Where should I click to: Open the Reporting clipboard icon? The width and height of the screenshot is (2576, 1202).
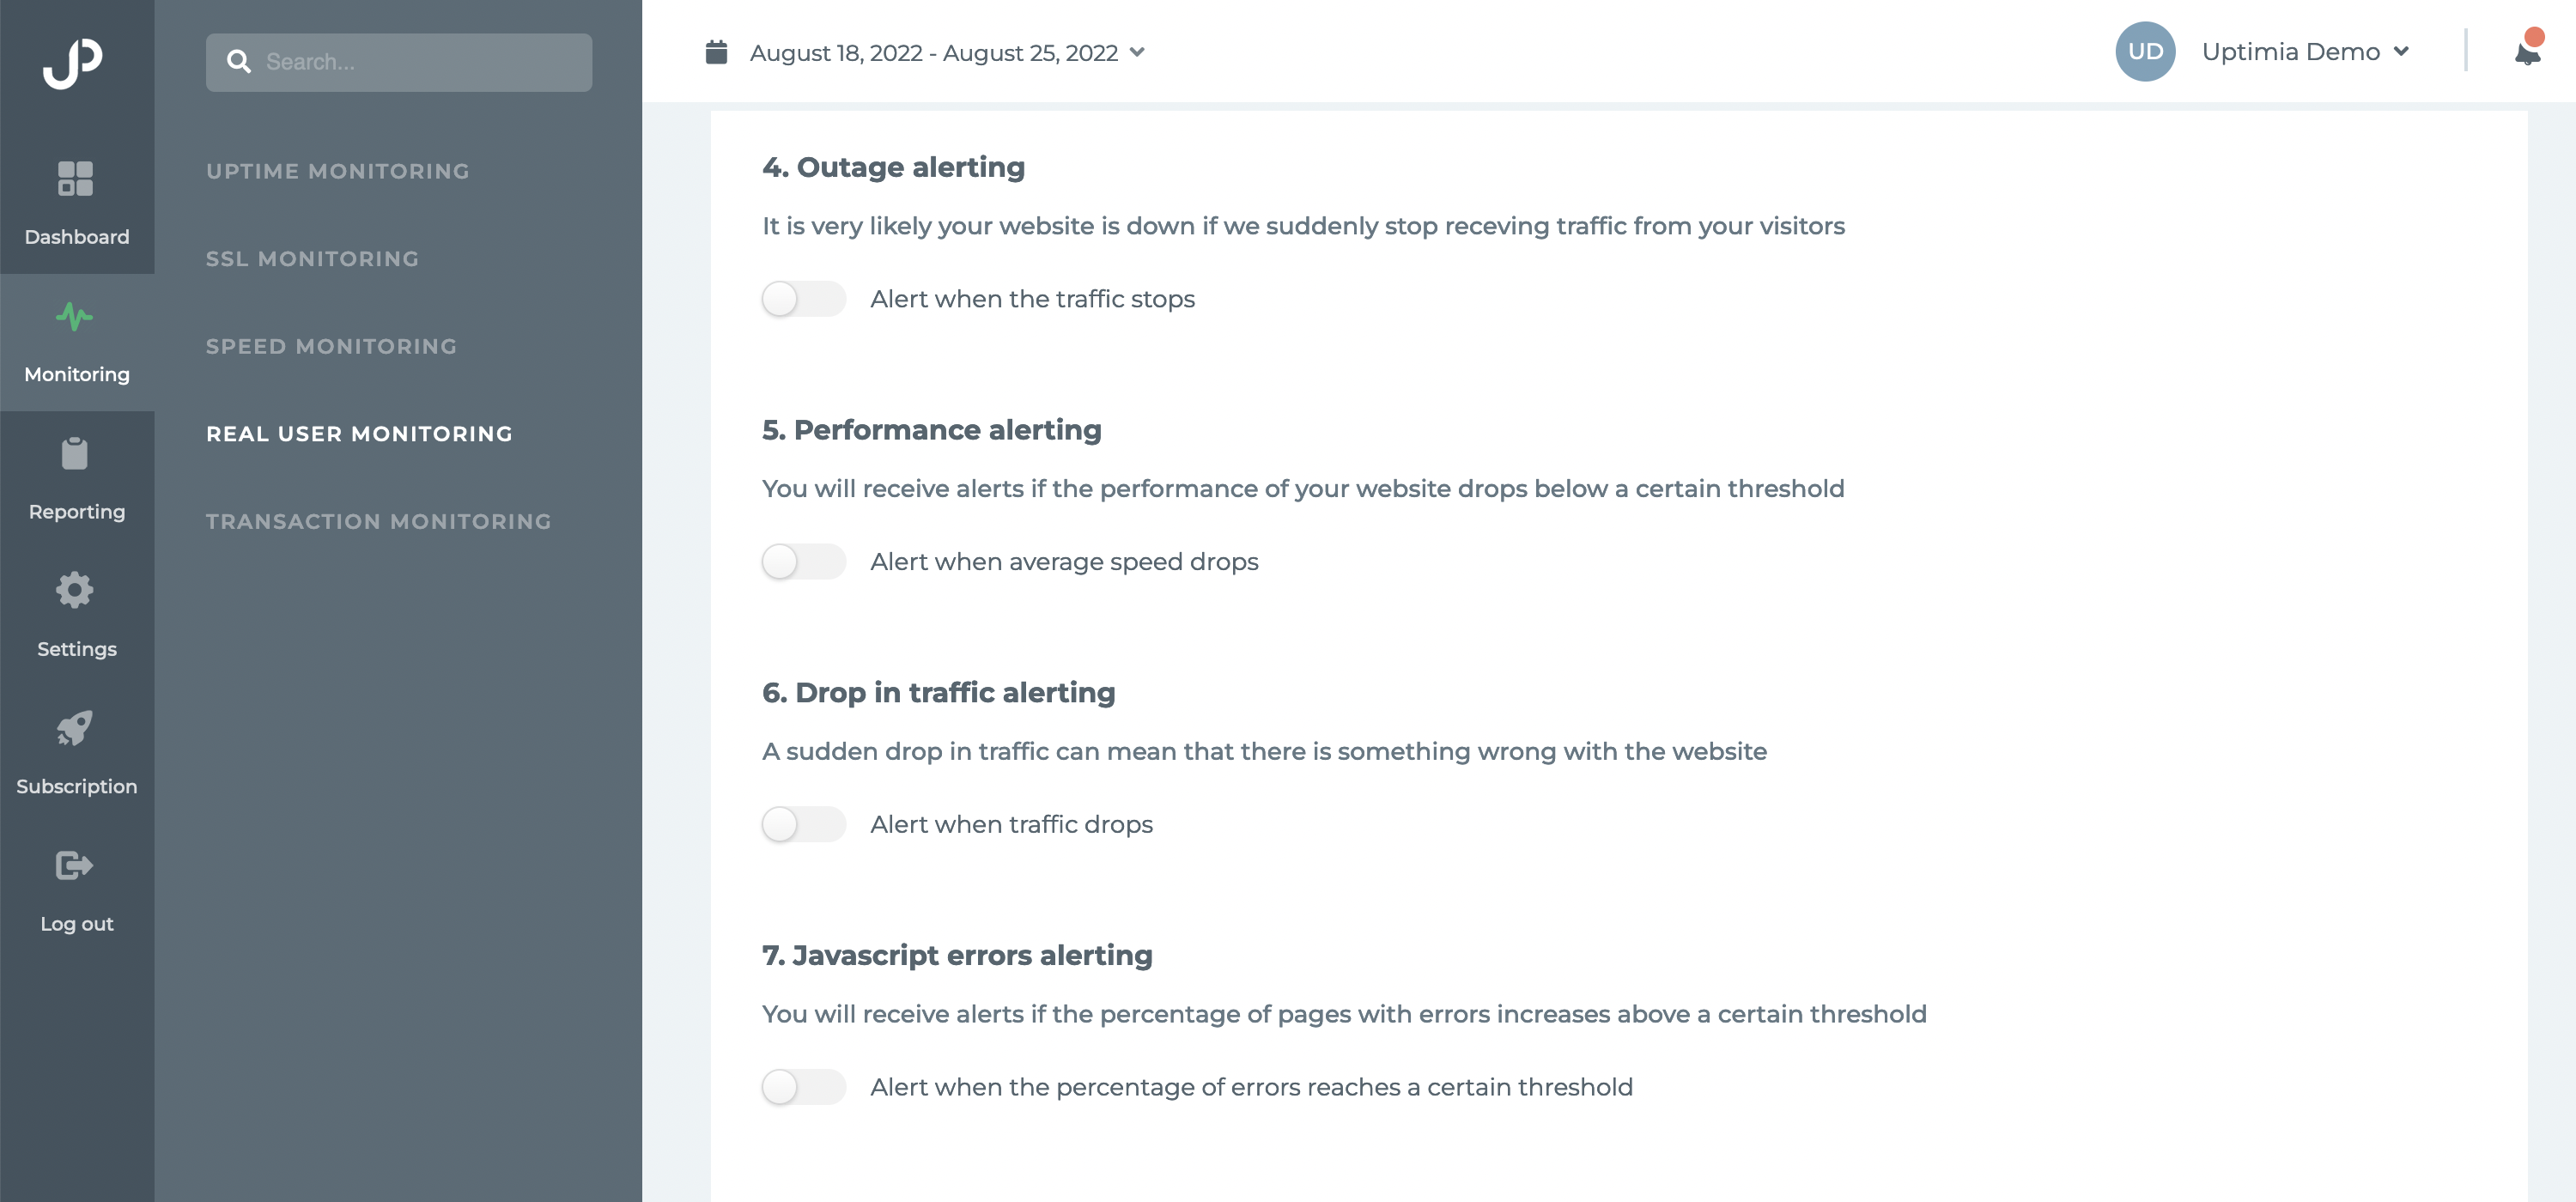point(75,454)
